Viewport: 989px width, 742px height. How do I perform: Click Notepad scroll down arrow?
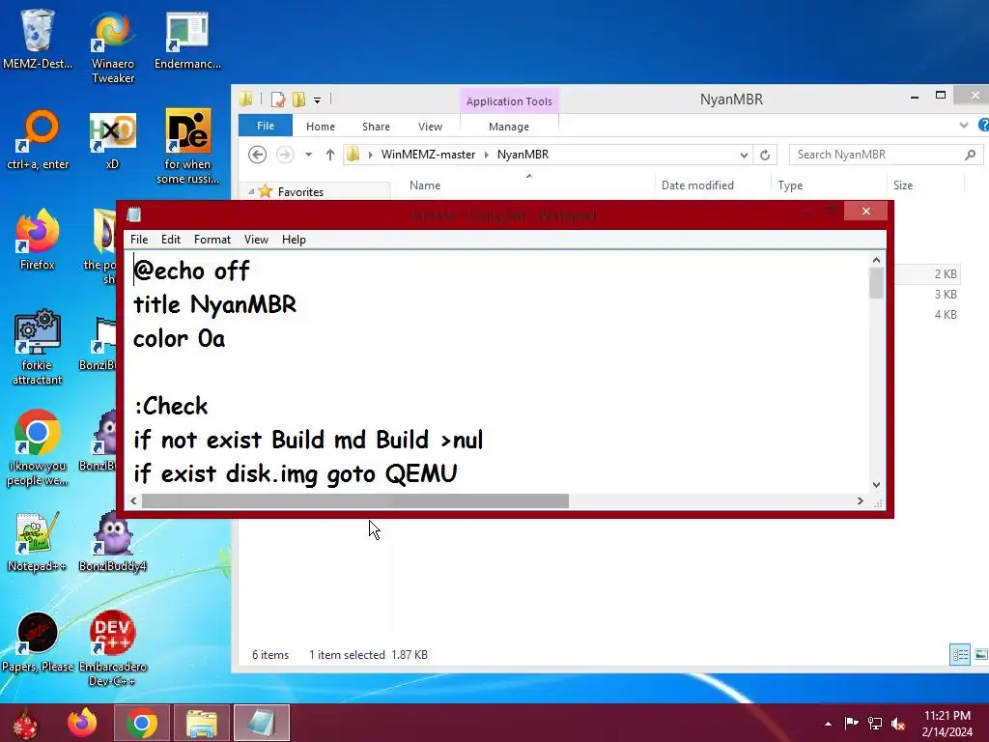(x=876, y=485)
